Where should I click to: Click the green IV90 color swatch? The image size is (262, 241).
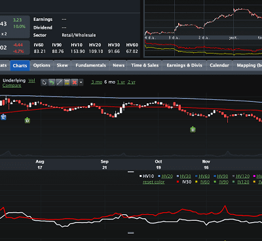215,182
